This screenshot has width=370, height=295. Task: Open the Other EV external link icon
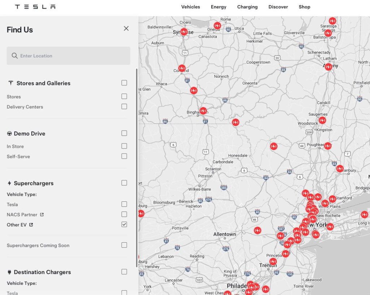click(31, 225)
